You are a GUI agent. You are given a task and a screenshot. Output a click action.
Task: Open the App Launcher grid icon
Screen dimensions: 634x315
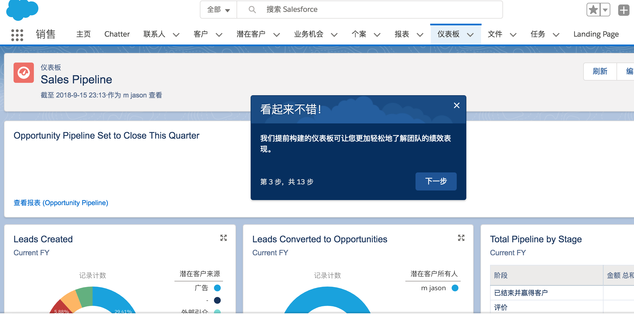tap(17, 35)
